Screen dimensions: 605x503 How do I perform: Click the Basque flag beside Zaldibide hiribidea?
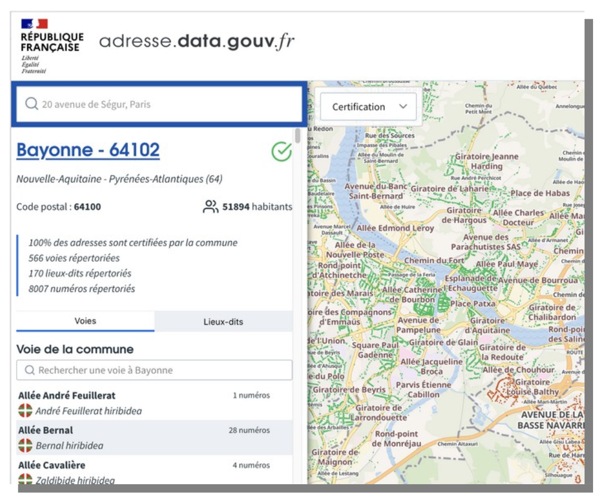click(25, 479)
